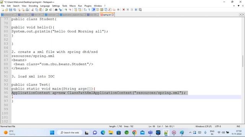The image size is (245, 137).
Task: Toggle synchronize horizontal scrolling
Action: [x=80, y=10]
